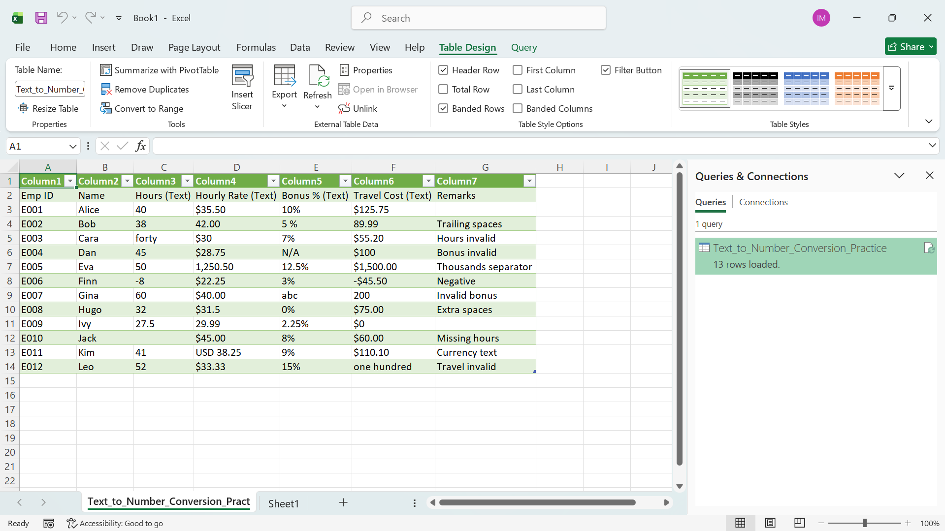The width and height of the screenshot is (945, 531).
Task: Click Resize Table
Action: (48, 109)
